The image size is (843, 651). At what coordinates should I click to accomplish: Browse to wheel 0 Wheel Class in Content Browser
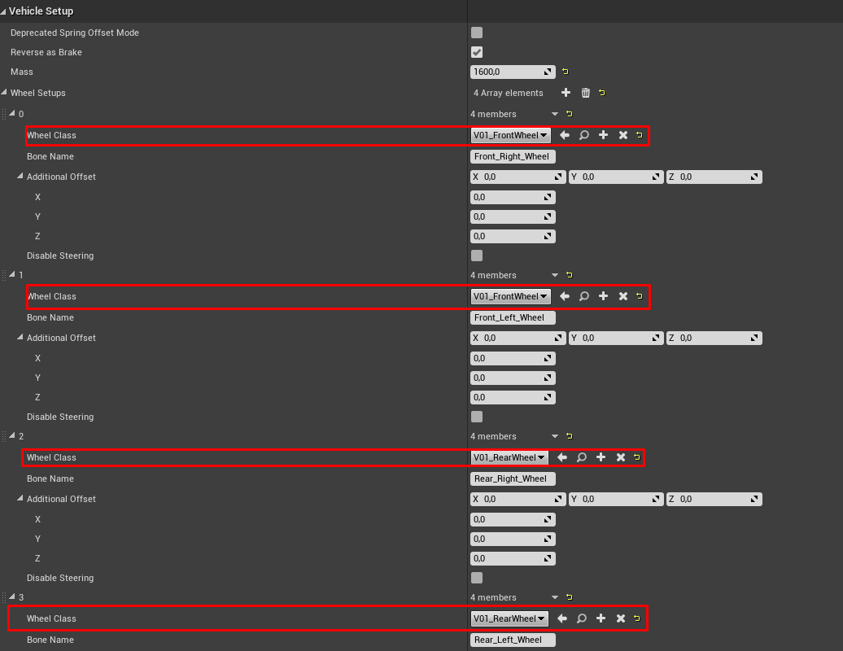pyautogui.click(x=584, y=135)
